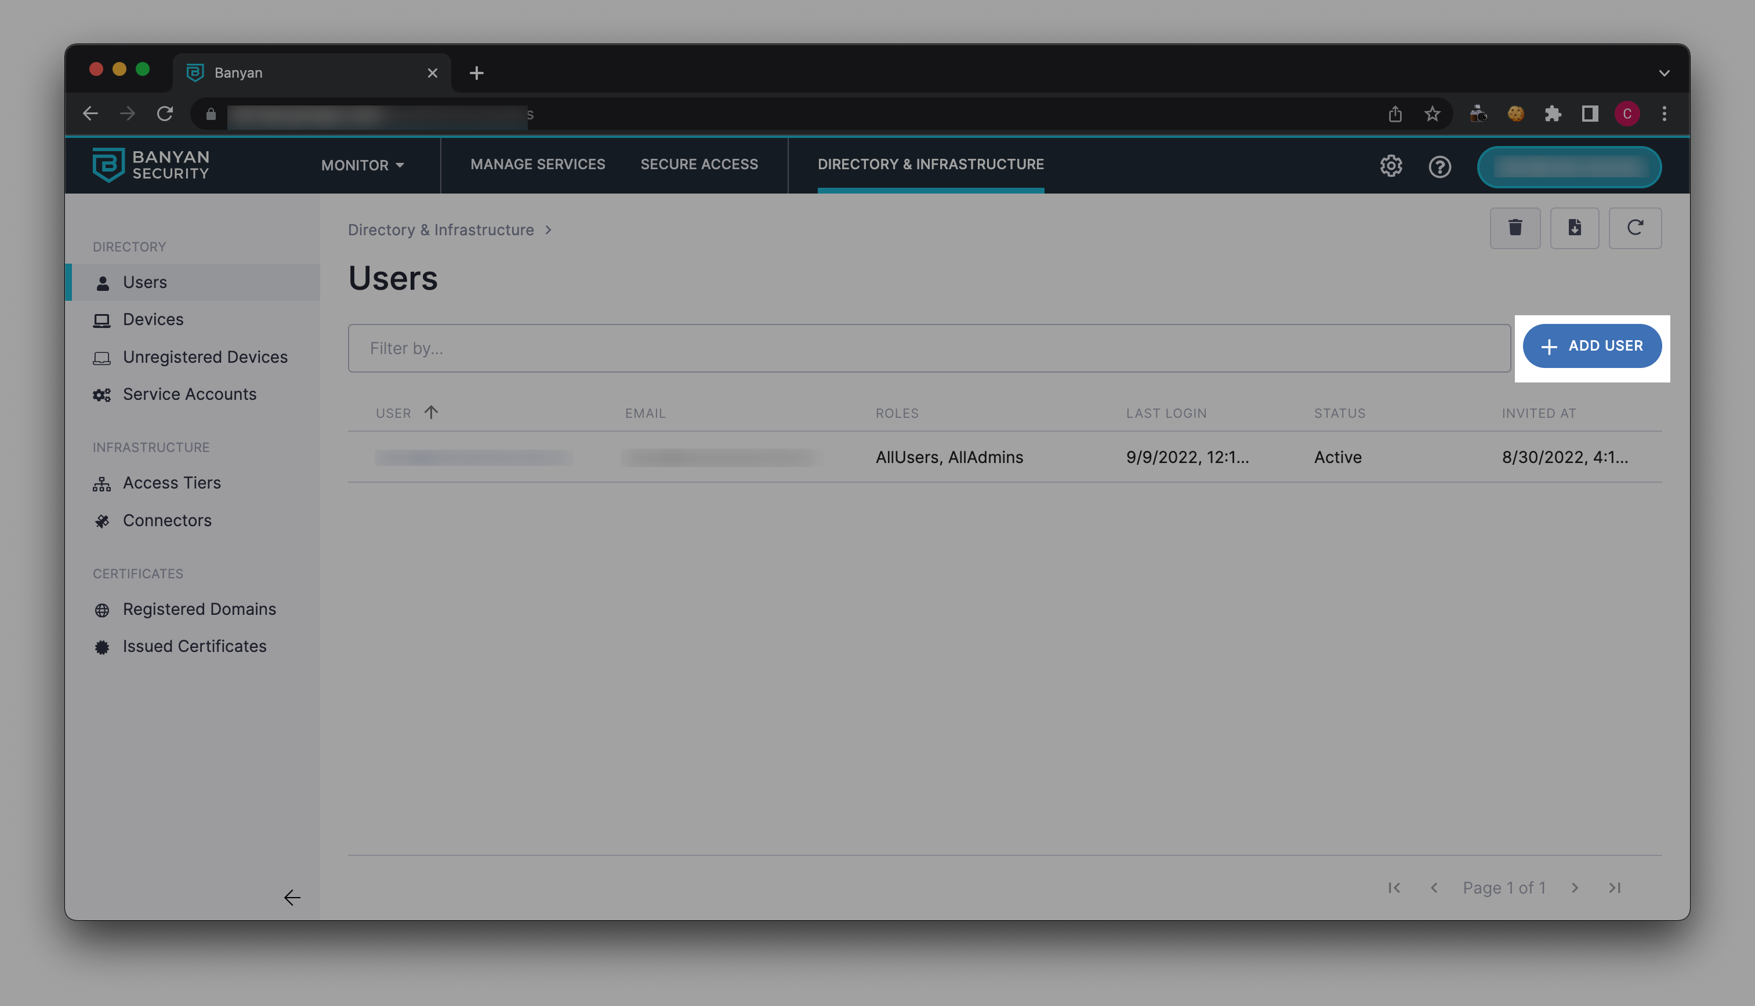Open the help question mark icon
Screen dimensions: 1755x1006
[1439, 166]
